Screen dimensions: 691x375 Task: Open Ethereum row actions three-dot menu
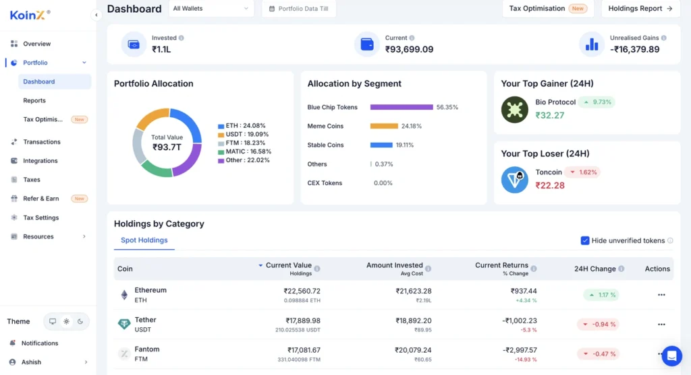coord(661,295)
